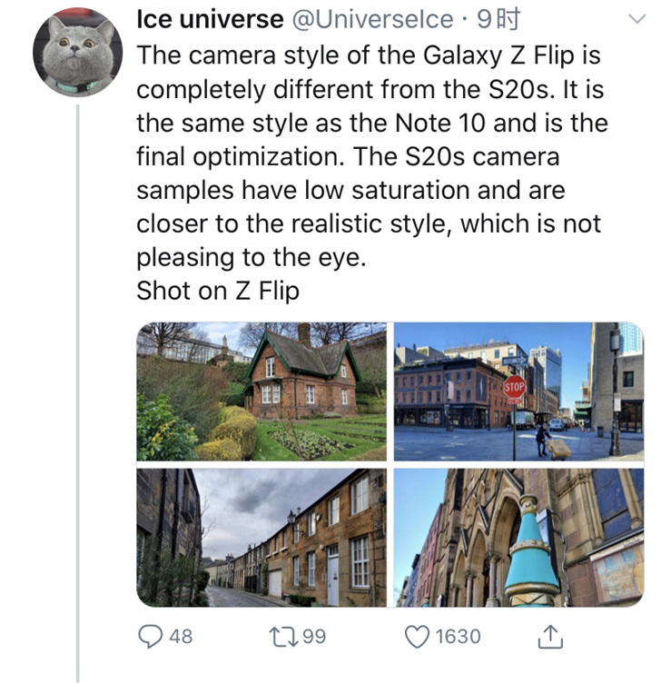Image resolution: width=661 pixels, height=684 pixels.
Task: Tap the share upload icon
Action: point(550,637)
